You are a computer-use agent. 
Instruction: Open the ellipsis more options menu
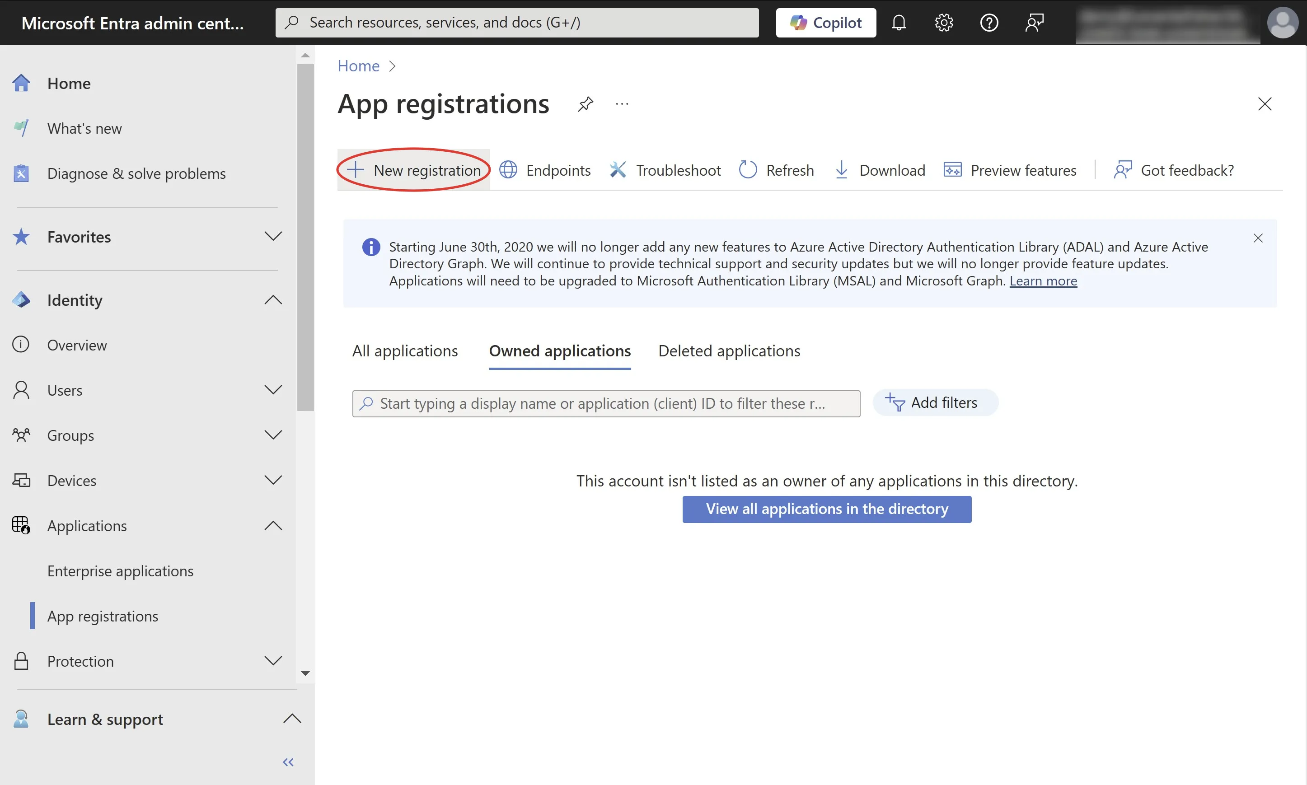(622, 104)
